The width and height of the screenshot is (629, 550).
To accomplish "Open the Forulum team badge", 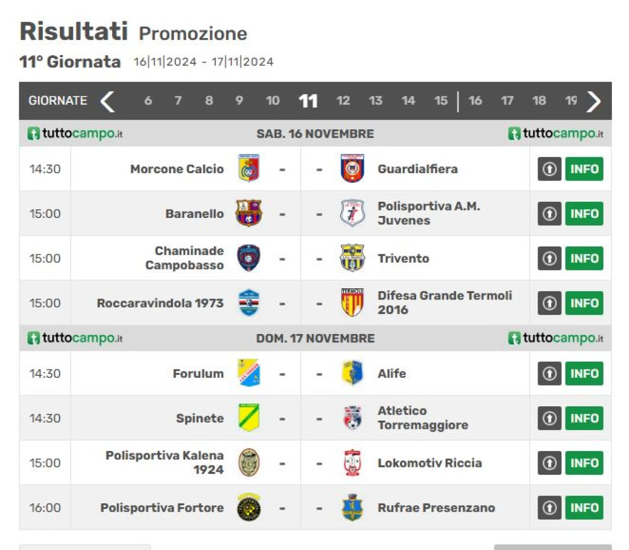I will [x=249, y=373].
